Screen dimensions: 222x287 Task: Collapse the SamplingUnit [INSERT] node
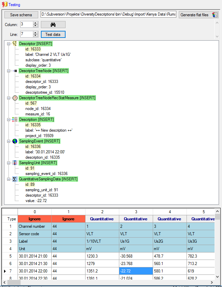(8, 163)
